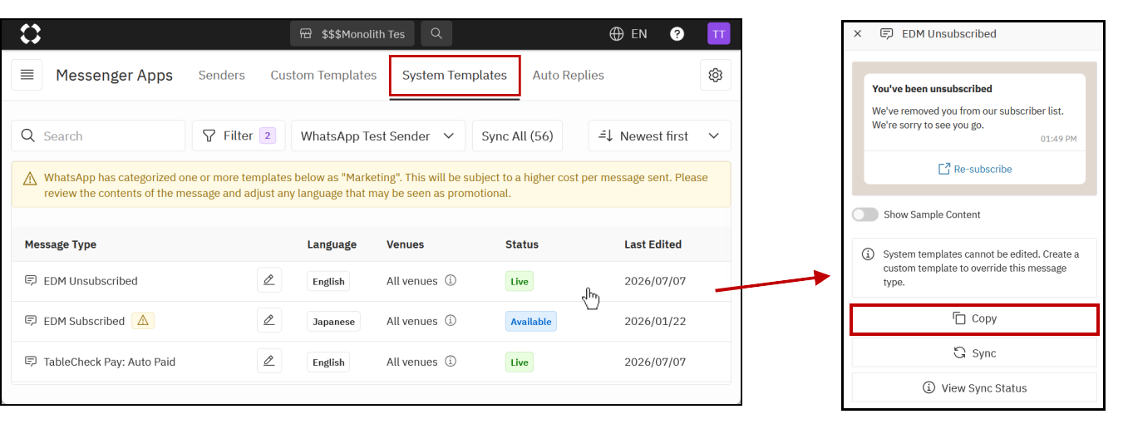
Task: Click info icon next to All venues, first row
Action: point(451,281)
